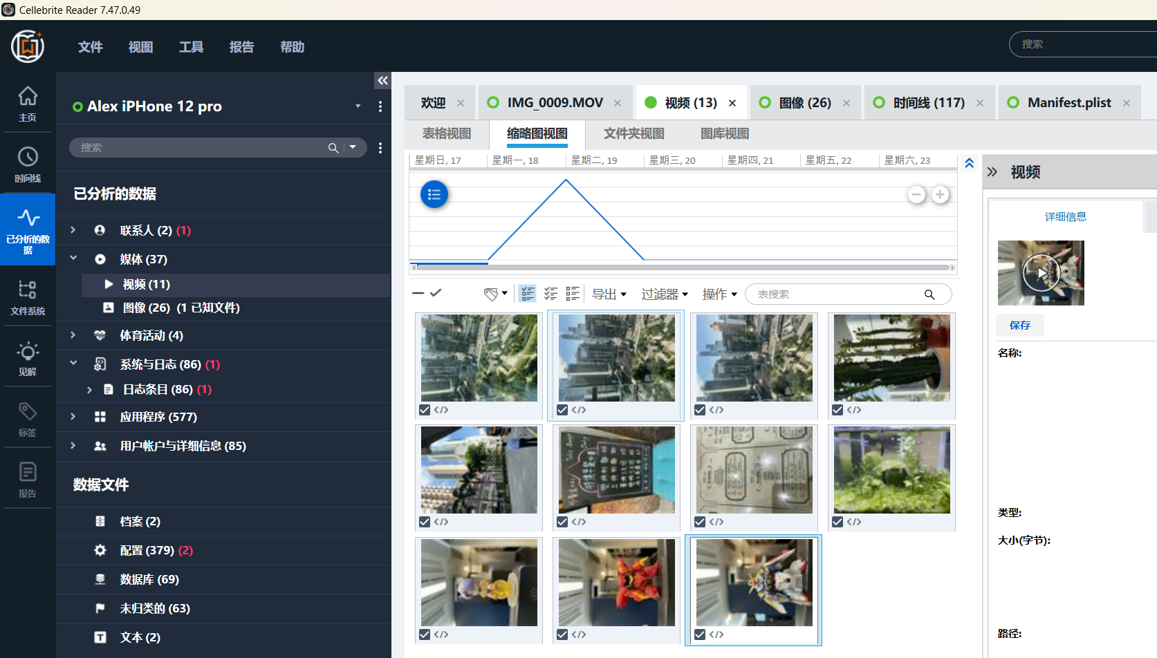
Task: Click the magnifier in the 表搜索 box
Action: click(929, 294)
